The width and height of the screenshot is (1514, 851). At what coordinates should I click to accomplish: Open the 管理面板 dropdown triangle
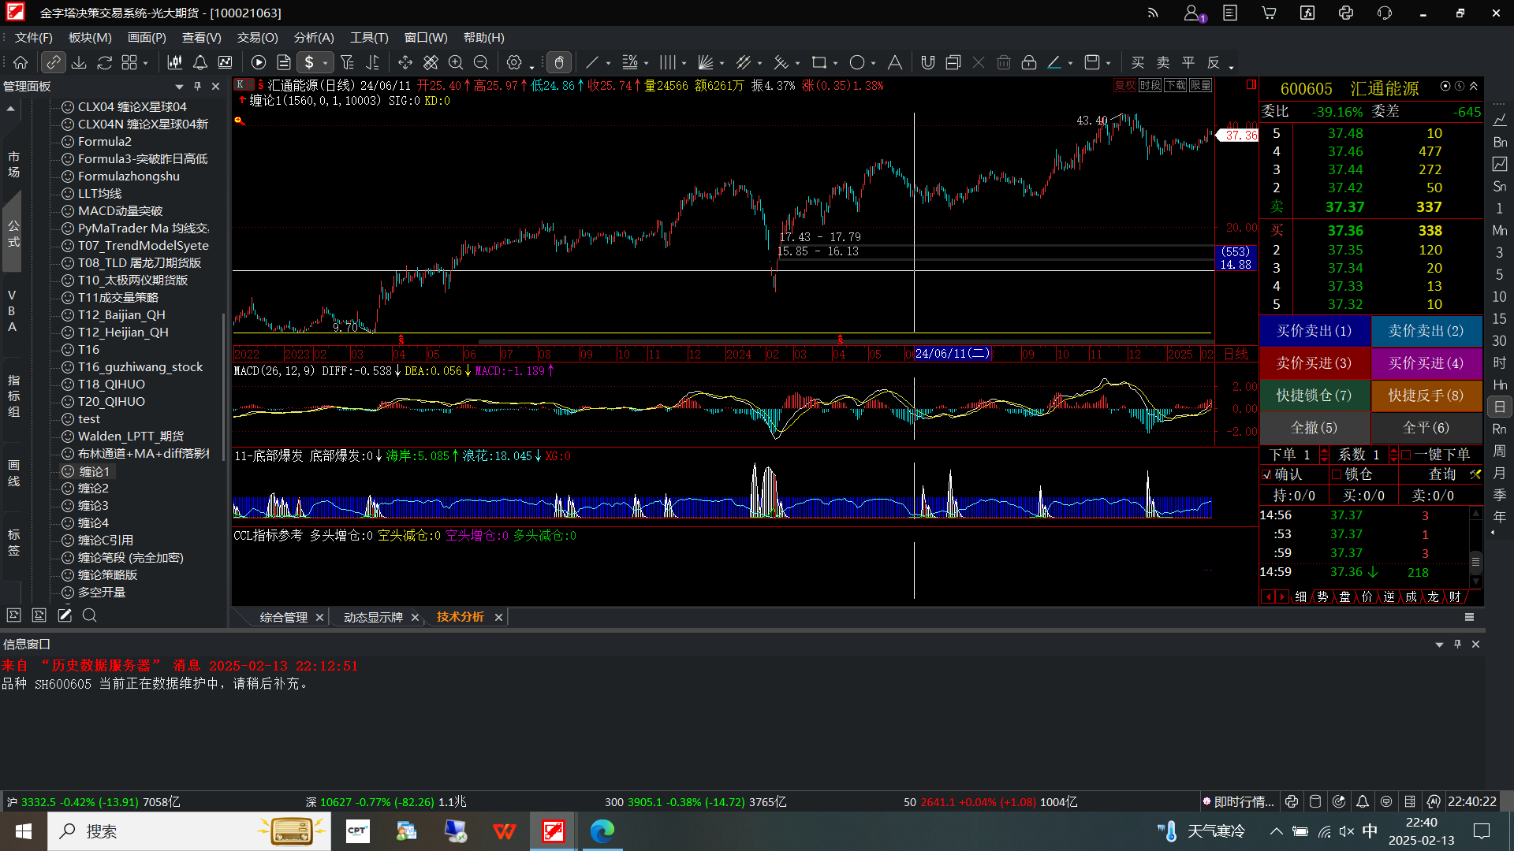179,87
